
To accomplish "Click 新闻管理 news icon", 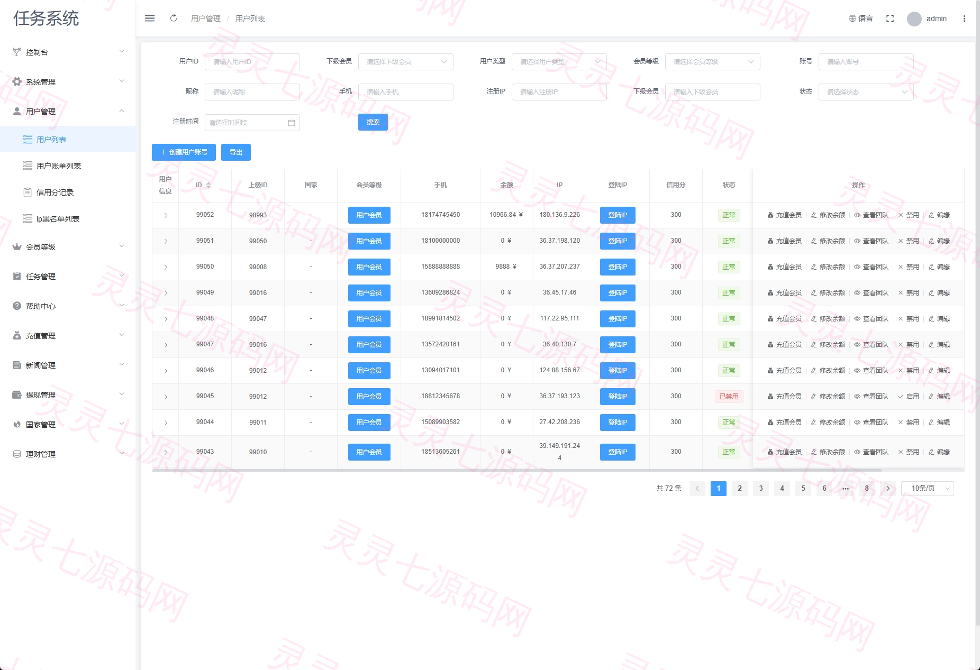I will pos(17,365).
